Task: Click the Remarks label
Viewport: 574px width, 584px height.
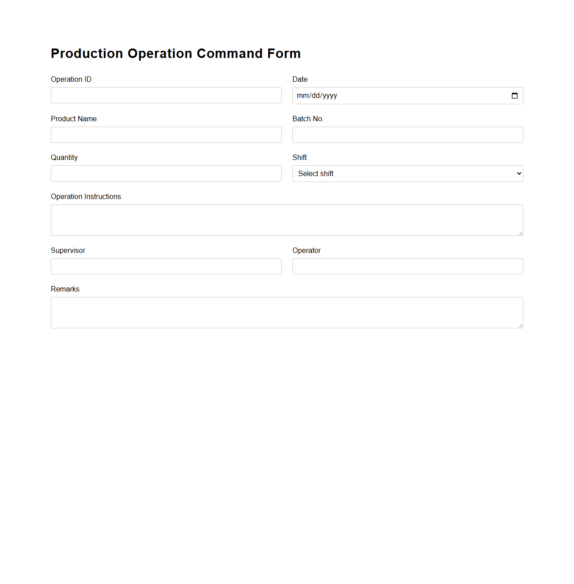Action: click(x=65, y=289)
